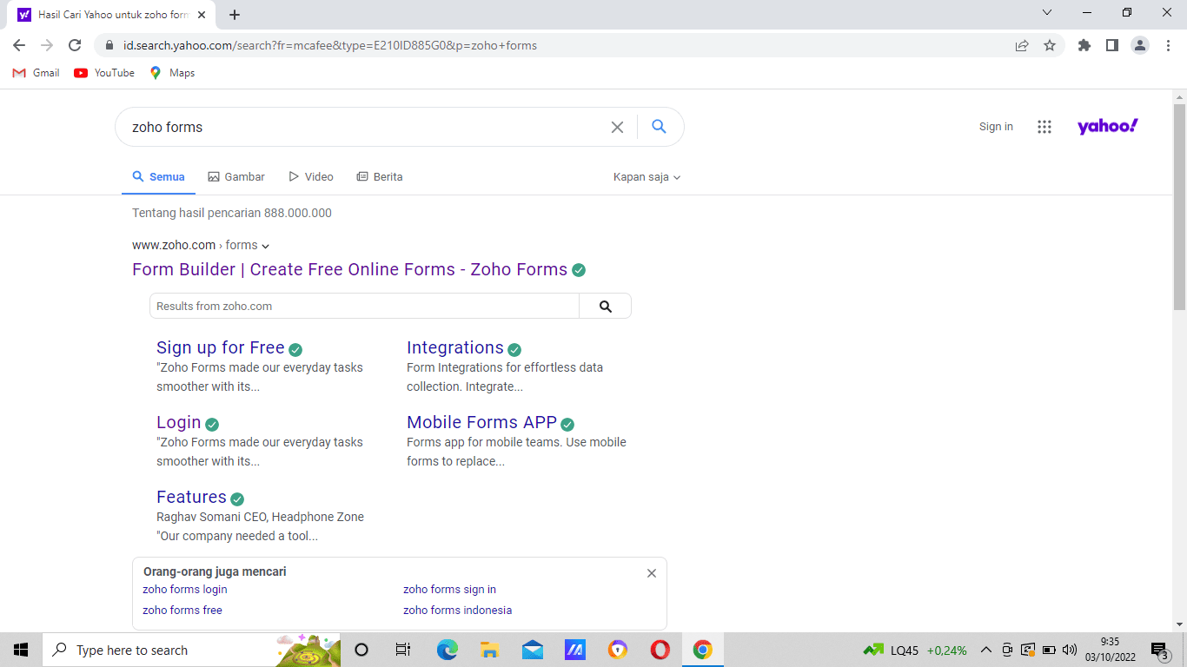Close the Hasil Cari Yahoo tab

(x=202, y=15)
